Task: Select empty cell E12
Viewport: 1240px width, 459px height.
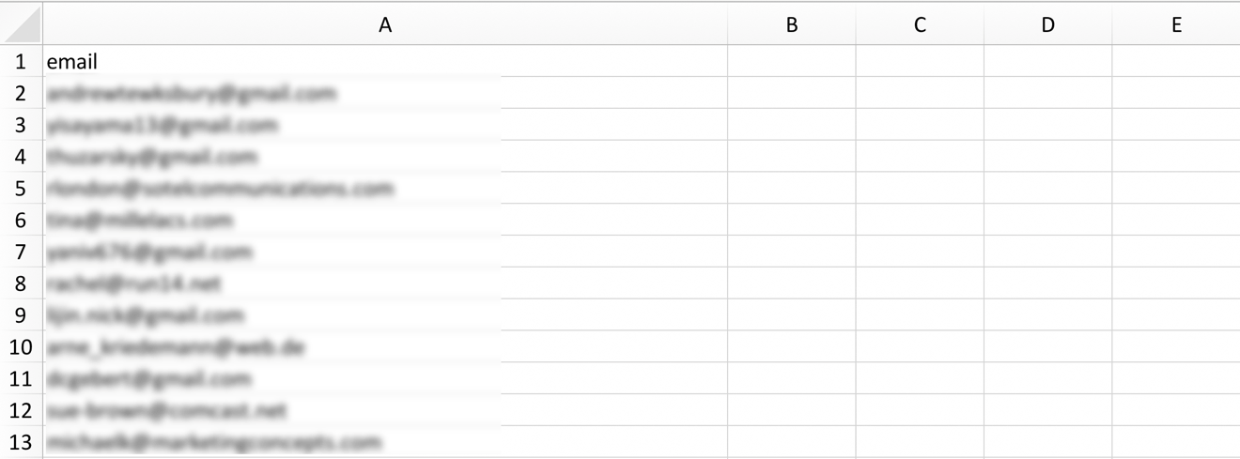Action: [x=1176, y=410]
